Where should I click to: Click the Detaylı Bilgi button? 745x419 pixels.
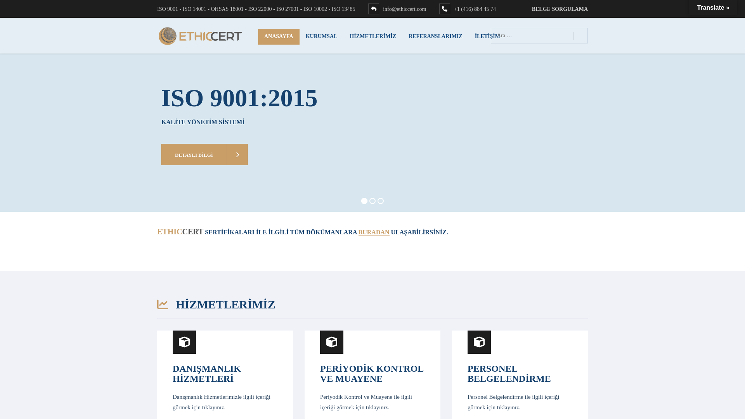(x=194, y=155)
